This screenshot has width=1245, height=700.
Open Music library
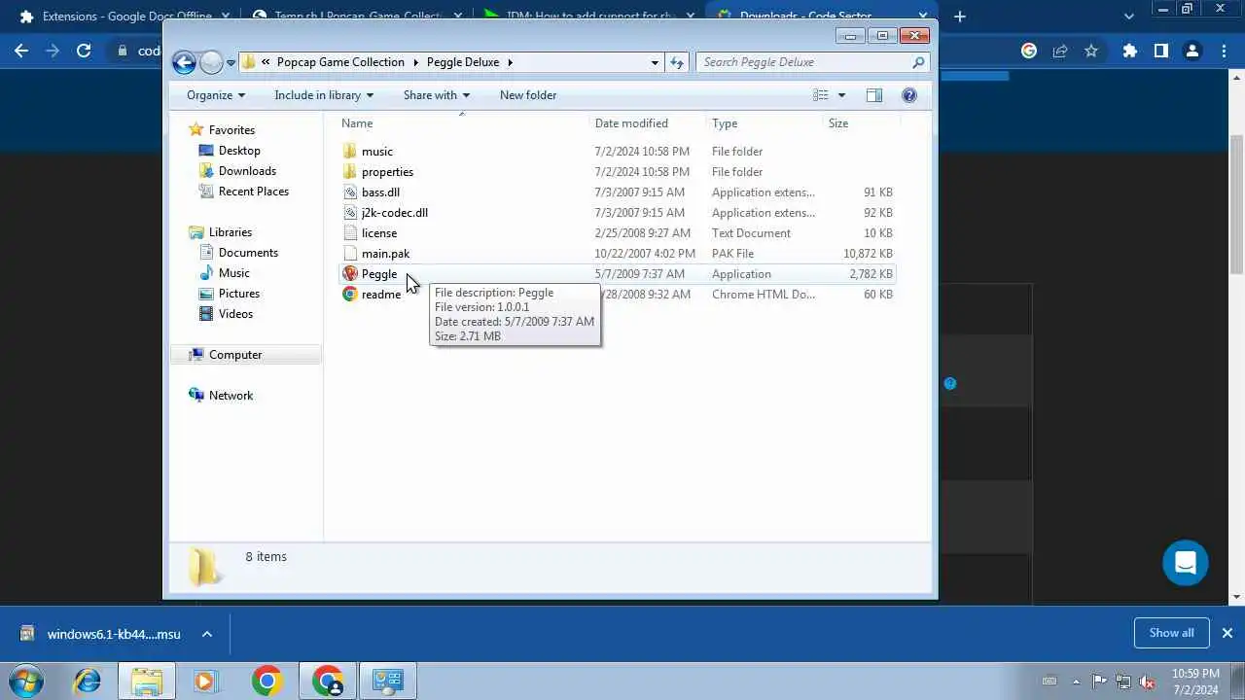tap(233, 273)
